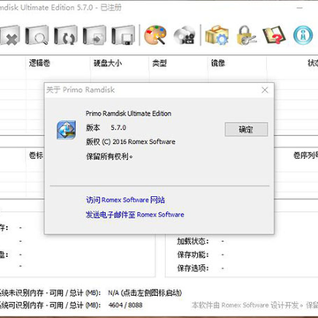Viewport: 318px width, 318px height.
Task: Open the 访问 Romex Software 网站 link
Action: (x=125, y=201)
